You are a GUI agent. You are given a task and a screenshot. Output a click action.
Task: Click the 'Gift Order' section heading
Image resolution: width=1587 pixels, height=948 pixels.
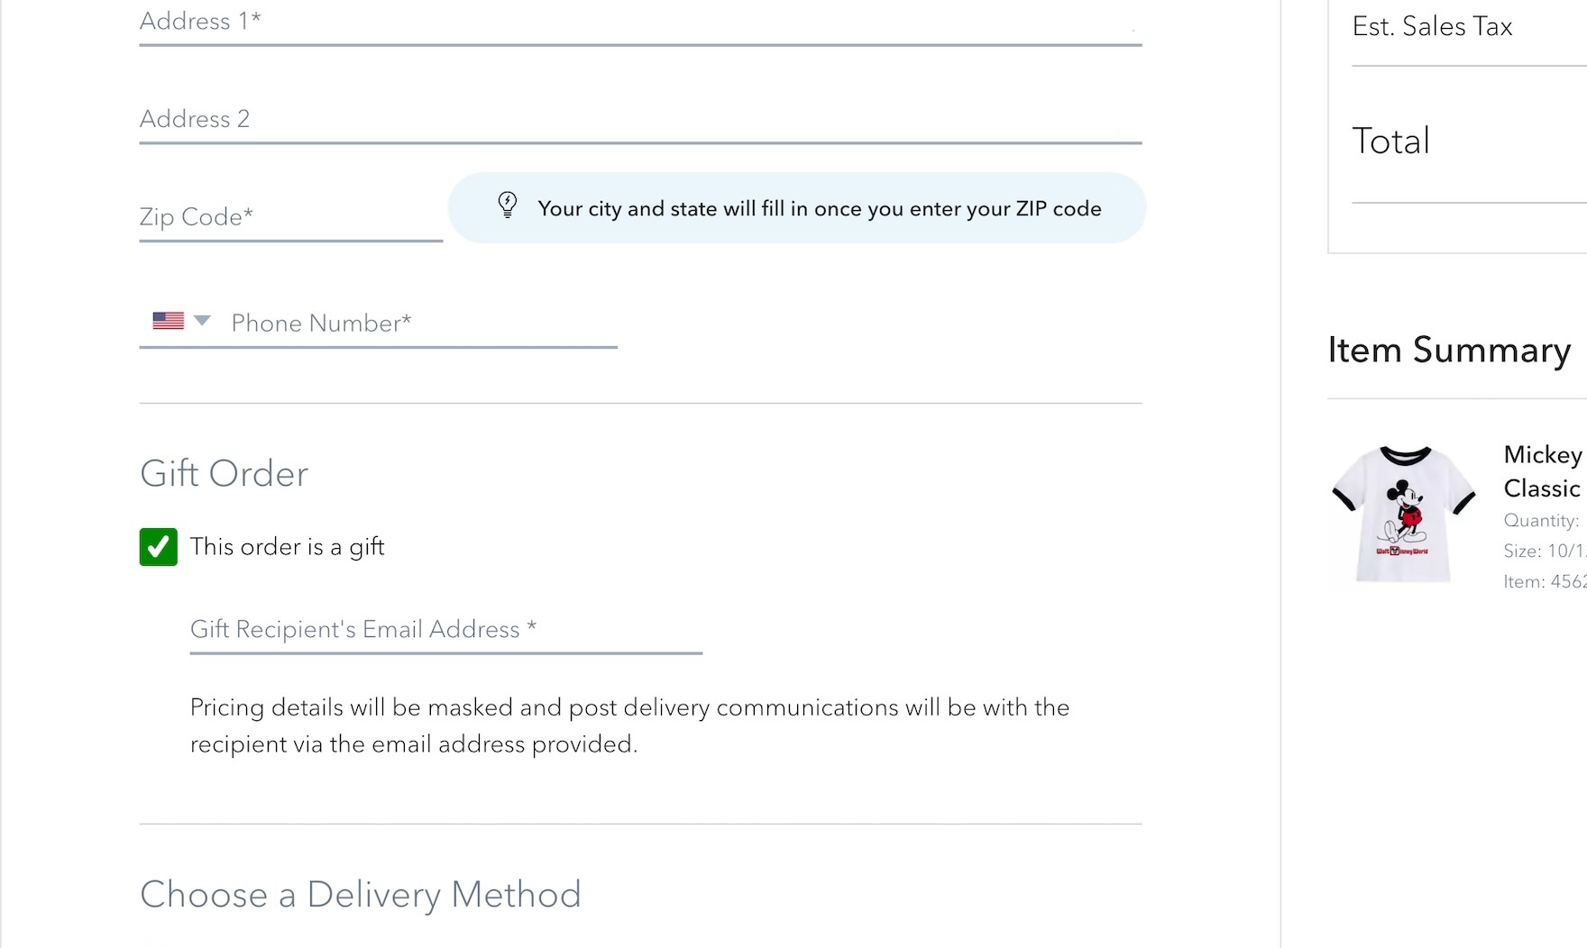224,472
